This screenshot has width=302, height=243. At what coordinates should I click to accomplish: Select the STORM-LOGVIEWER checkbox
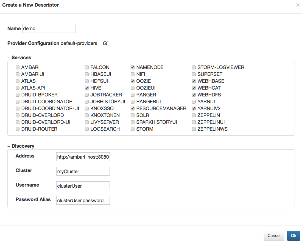[194, 67]
